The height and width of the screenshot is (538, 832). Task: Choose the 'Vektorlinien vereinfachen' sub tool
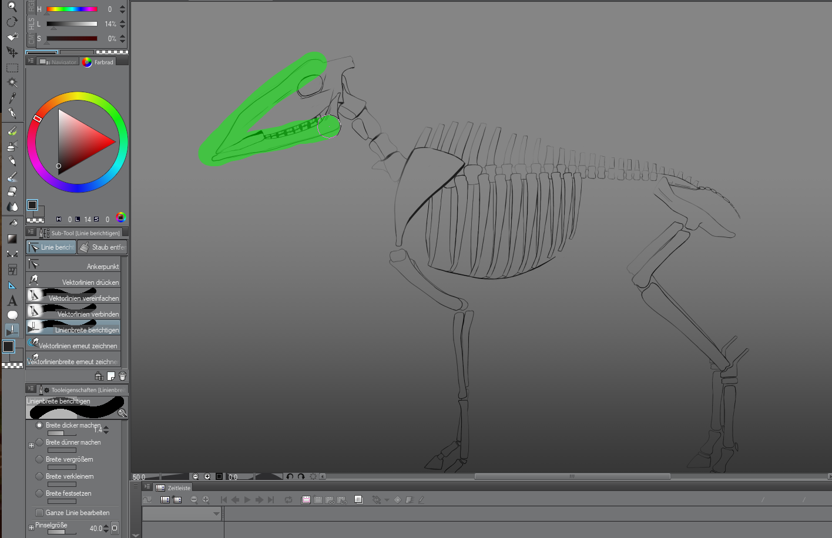coord(73,297)
